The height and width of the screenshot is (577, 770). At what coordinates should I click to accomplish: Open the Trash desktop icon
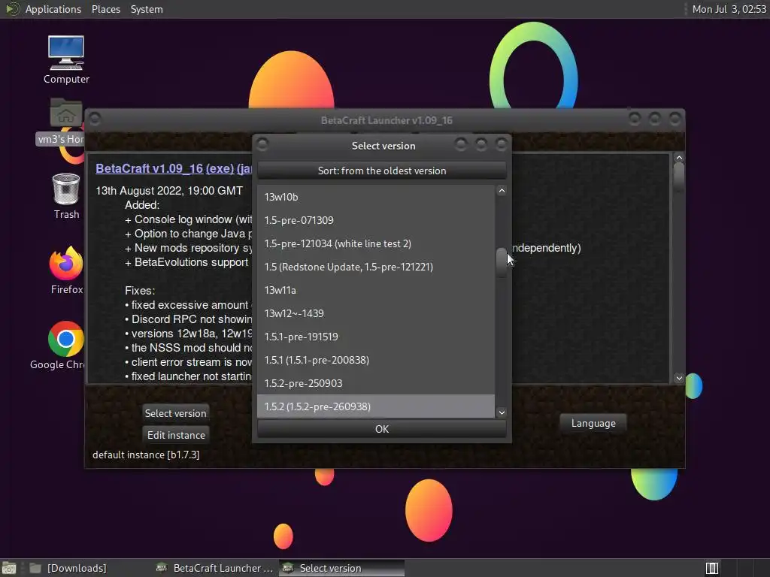66,196
